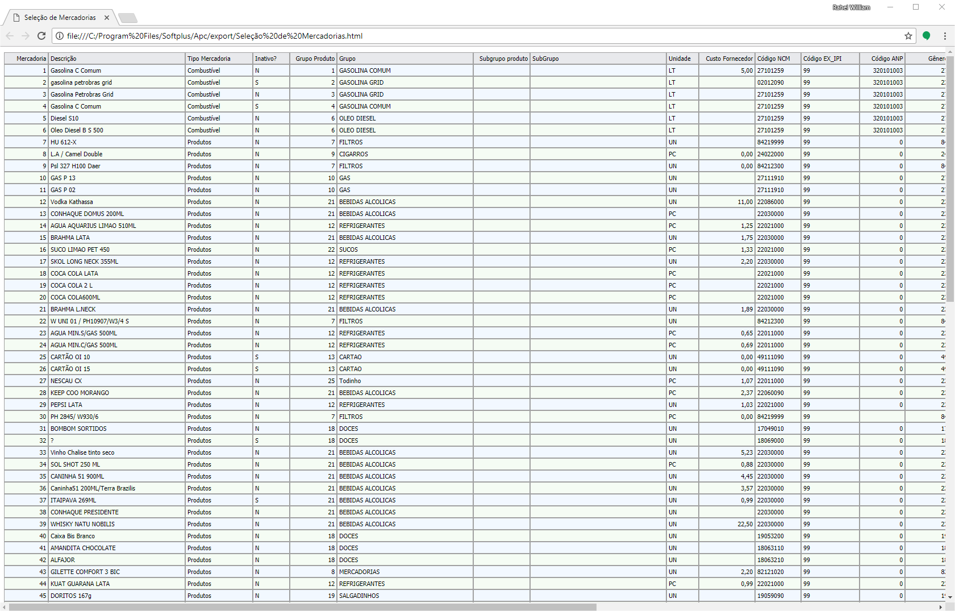Image resolution: width=955 pixels, height=611 pixels.
Task: Click the 'Caixa Bis Branco' cell
Action: pyautogui.click(x=117, y=536)
